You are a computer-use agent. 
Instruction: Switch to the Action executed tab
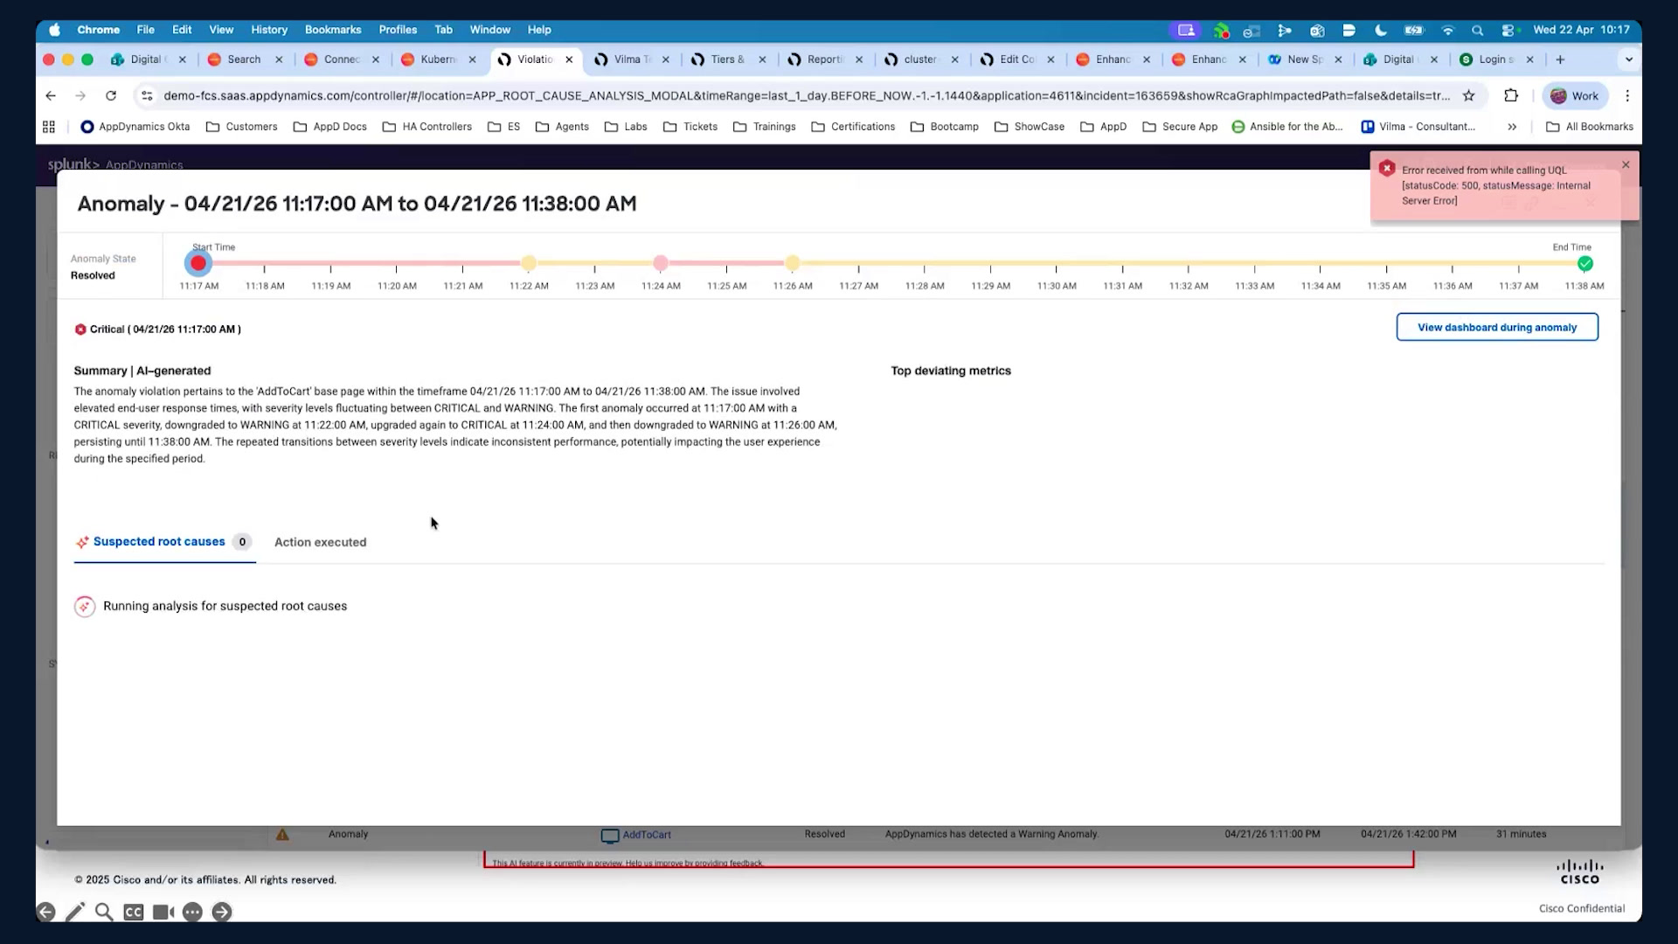(x=320, y=542)
